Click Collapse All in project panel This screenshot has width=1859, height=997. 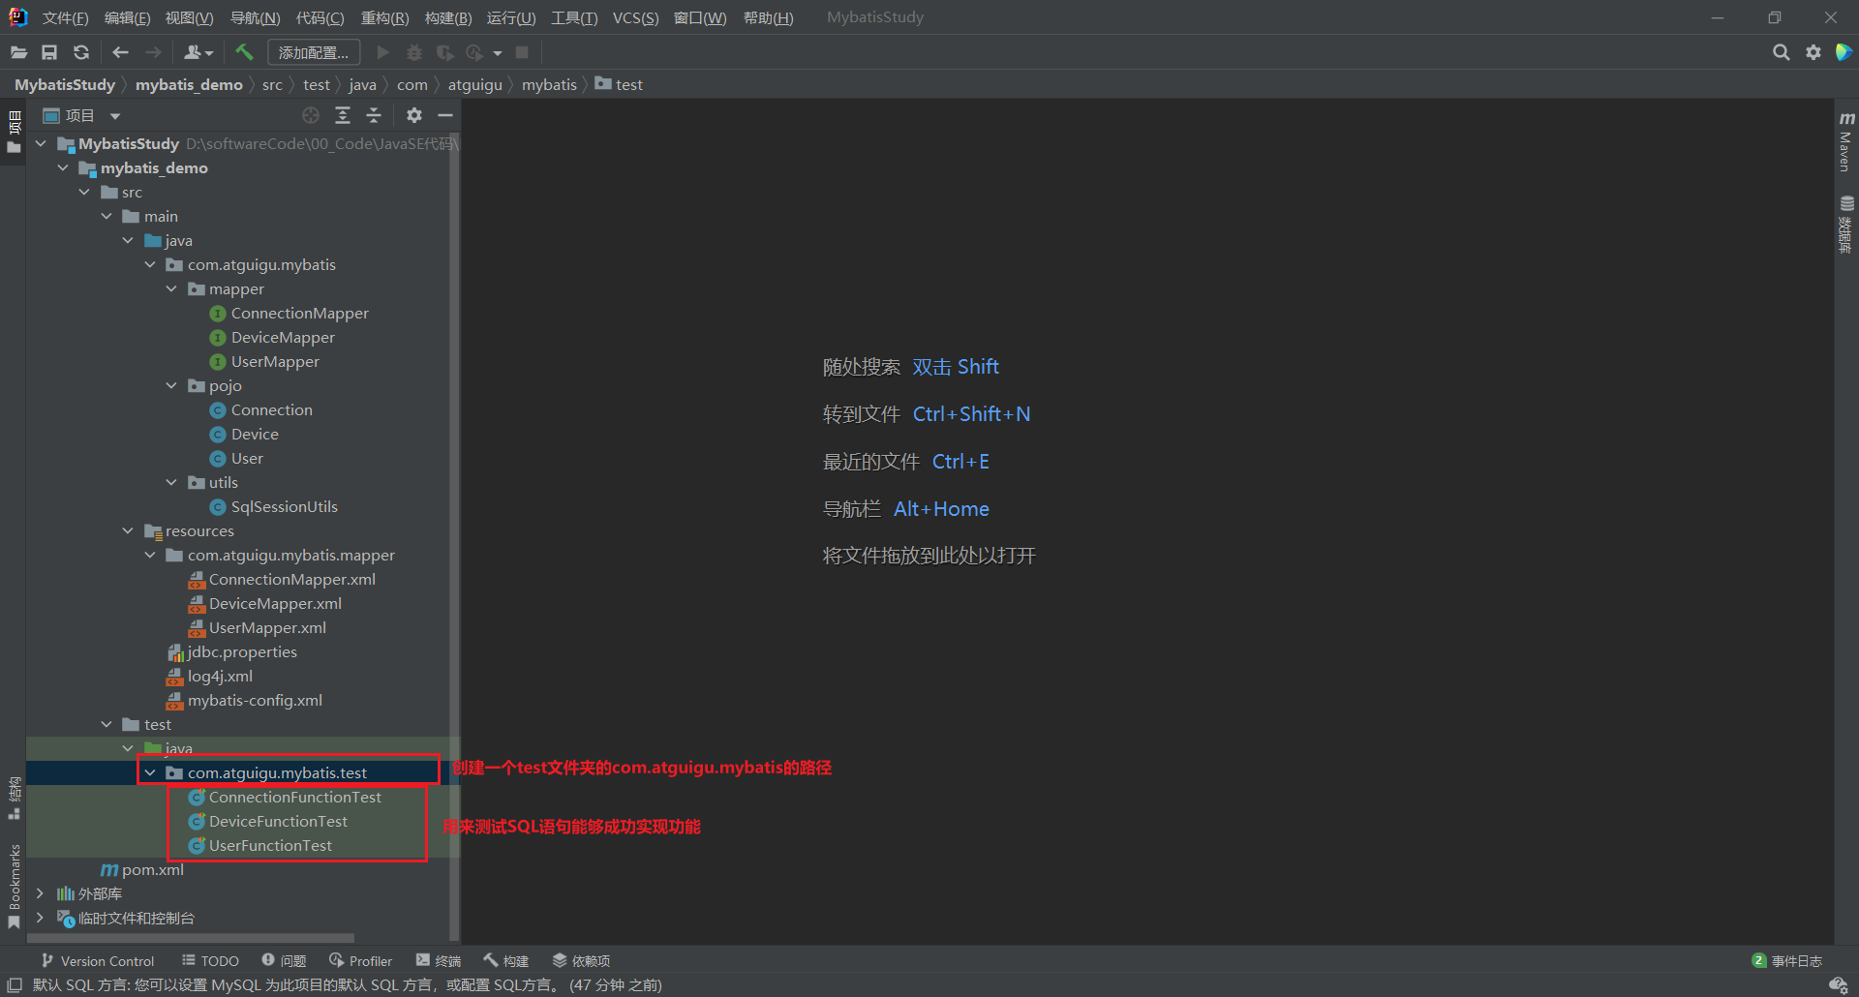(x=374, y=115)
